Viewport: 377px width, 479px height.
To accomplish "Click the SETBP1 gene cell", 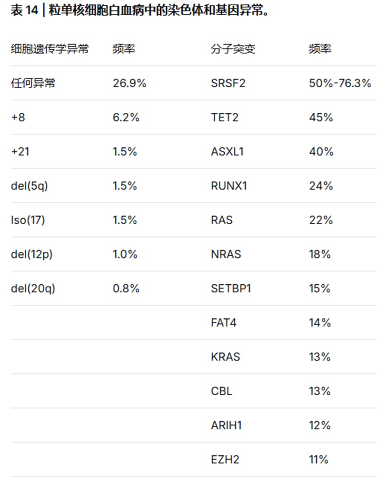I will [x=231, y=289].
